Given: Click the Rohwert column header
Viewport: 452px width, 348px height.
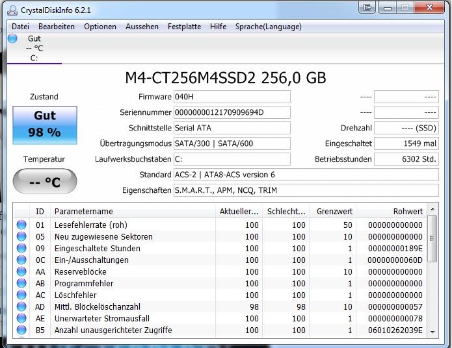Looking at the screenshot, I should [392, 211].
